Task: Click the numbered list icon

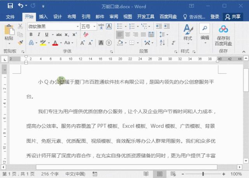Action: point(132,26)
